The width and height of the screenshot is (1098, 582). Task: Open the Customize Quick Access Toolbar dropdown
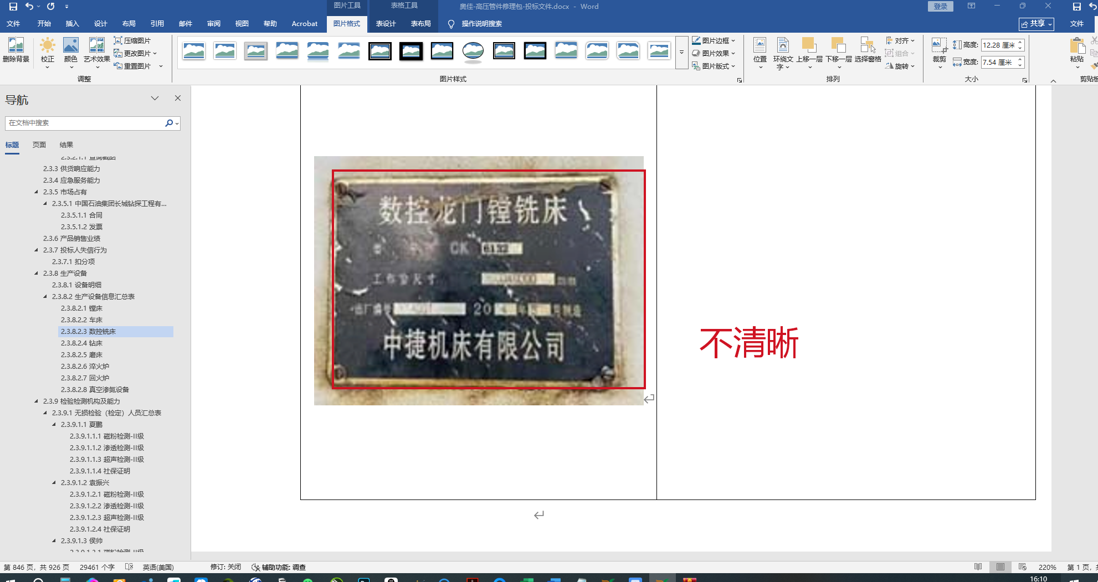point(66,7)
